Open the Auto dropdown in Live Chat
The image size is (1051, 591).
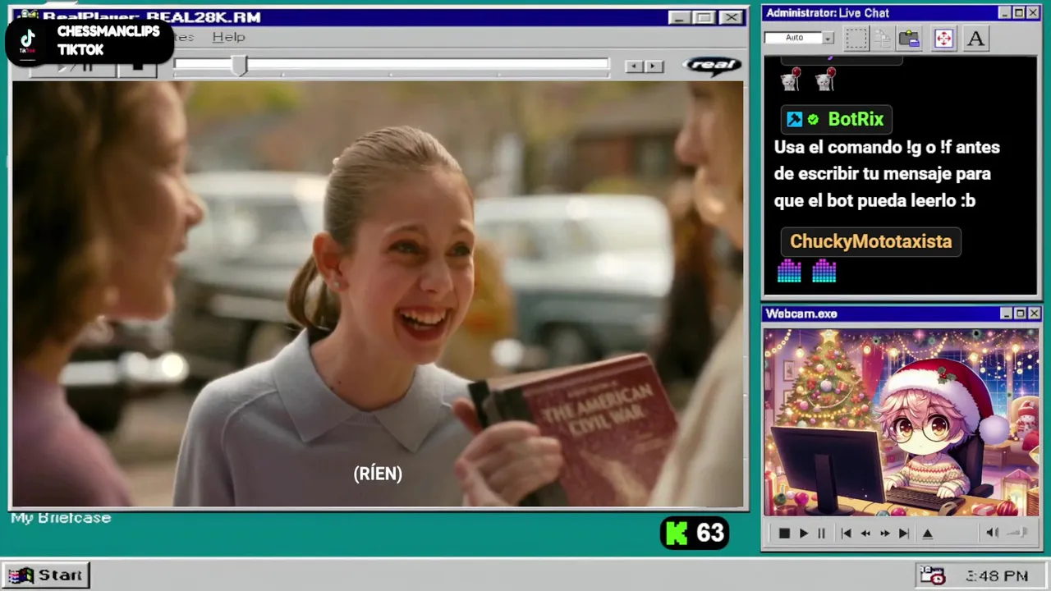click(828, 38)
